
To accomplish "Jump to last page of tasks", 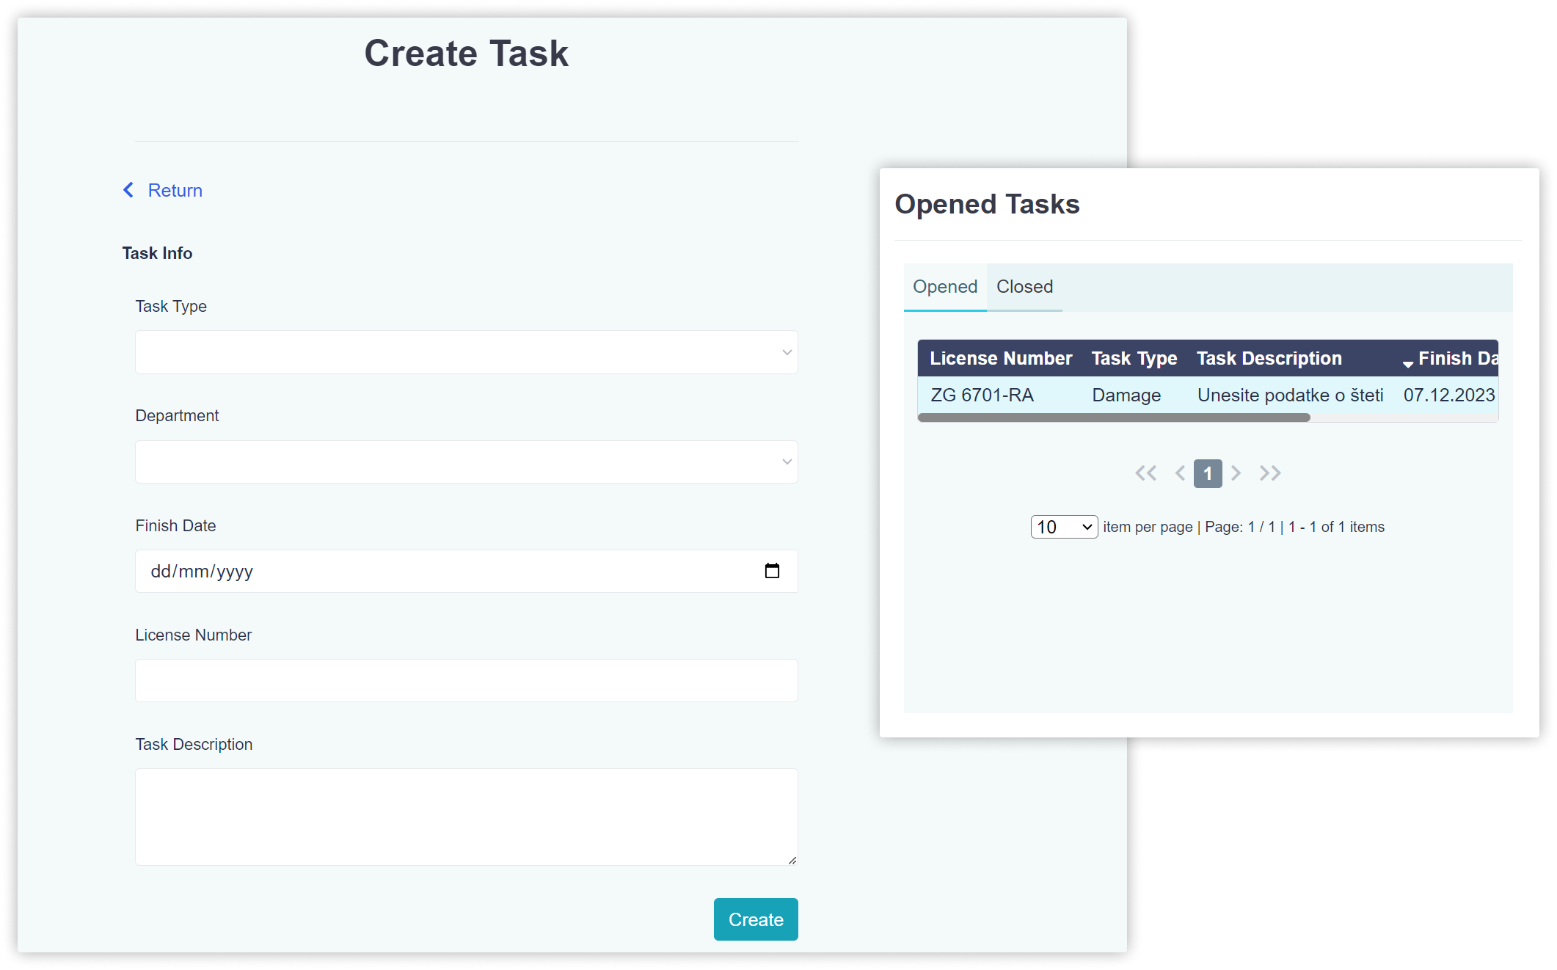I will click(1270, 473).
